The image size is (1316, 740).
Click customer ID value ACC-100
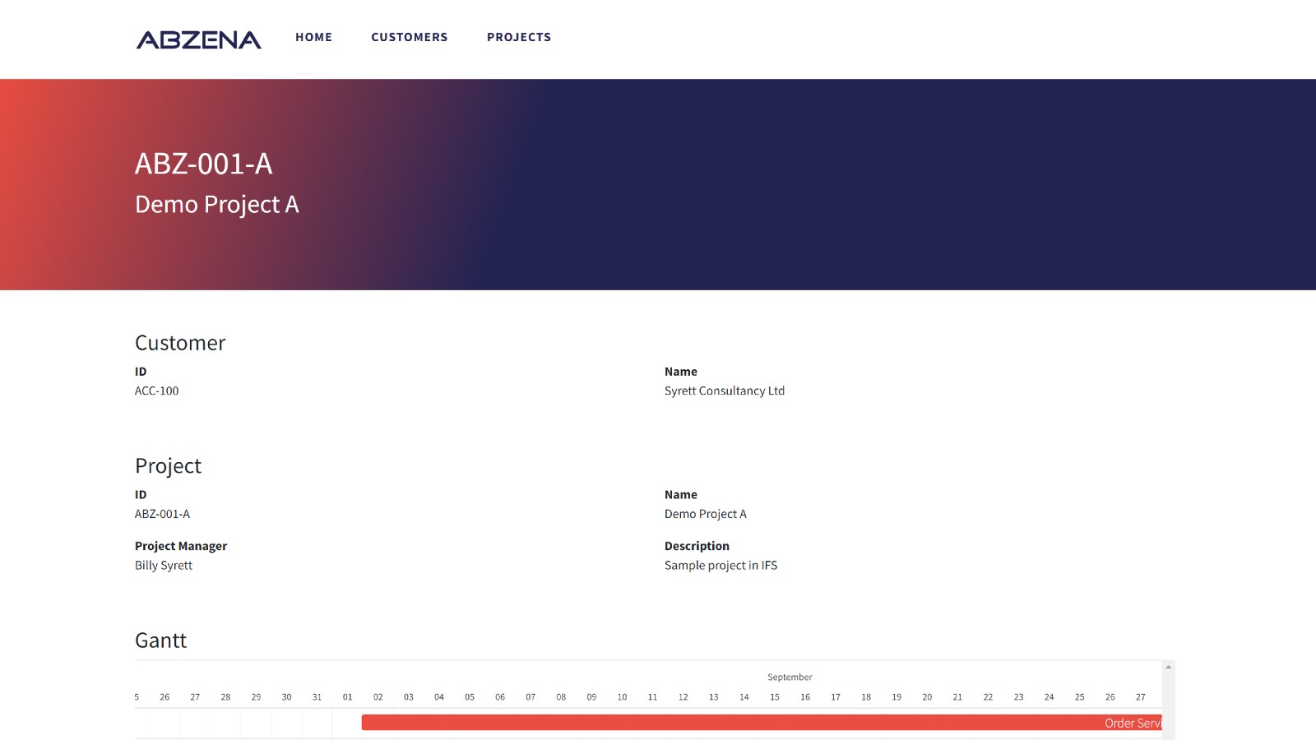click(156, 391)
